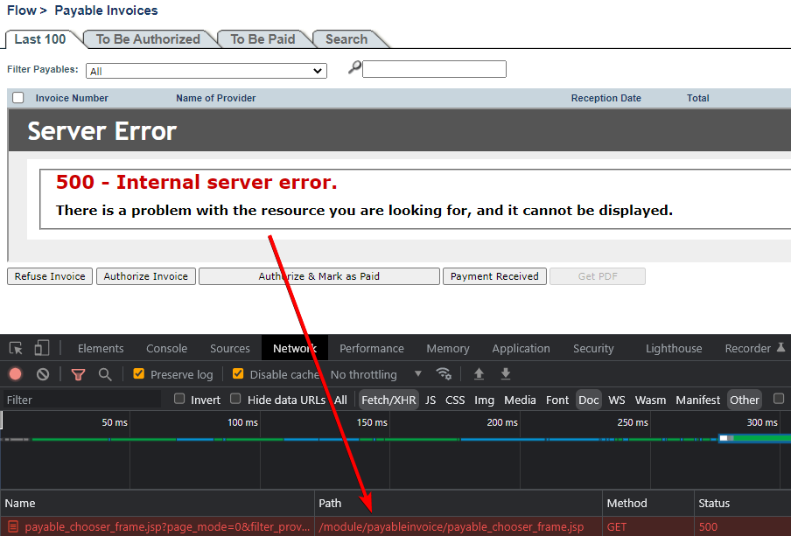
Task: Click the Authorize Invoice button
Action: click(x=145, y=276)
